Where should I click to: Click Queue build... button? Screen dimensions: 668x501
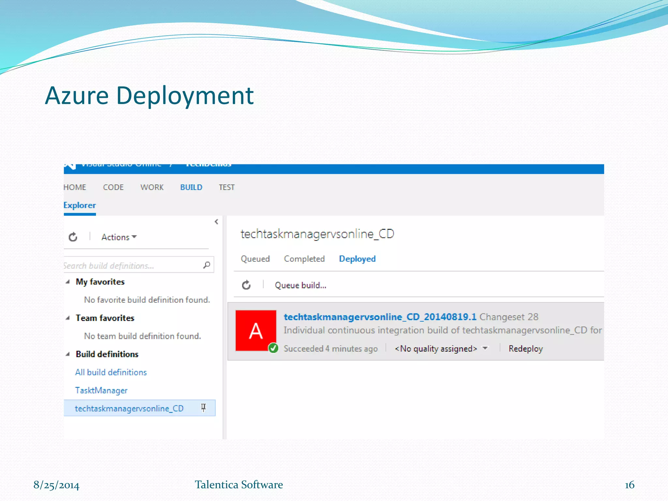pos(300,285)
